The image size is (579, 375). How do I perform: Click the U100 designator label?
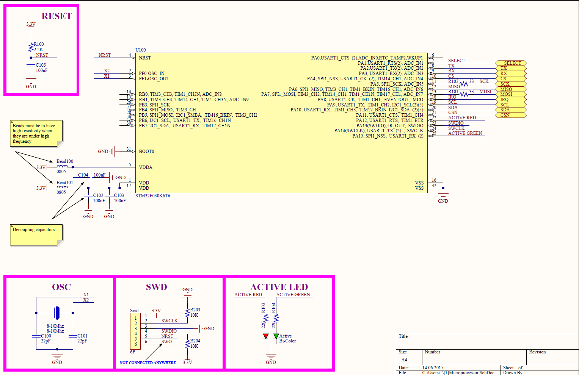pyautogui.click(x=141, y=50)
